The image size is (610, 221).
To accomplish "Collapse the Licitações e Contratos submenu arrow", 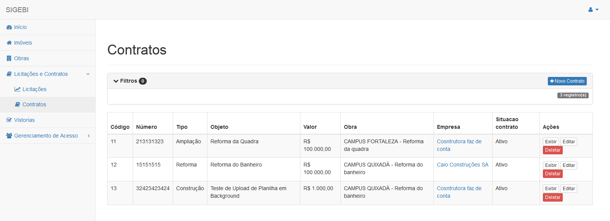I will click(88, 74).
